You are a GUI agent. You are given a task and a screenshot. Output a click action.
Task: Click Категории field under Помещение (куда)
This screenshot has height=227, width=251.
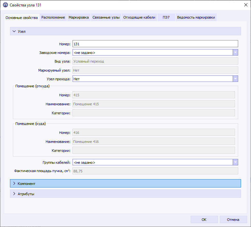coord(154,151)
